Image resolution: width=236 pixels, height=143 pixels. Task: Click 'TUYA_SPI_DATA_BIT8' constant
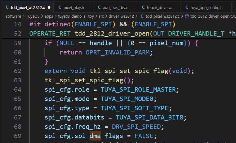[x=149, y=118]
